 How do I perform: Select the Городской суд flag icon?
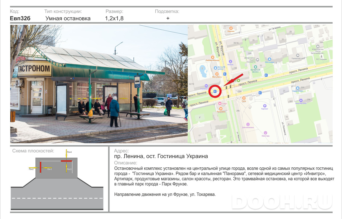point(298,55)
